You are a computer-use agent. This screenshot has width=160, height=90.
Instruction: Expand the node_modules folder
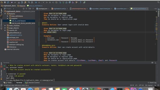point(5,25)
